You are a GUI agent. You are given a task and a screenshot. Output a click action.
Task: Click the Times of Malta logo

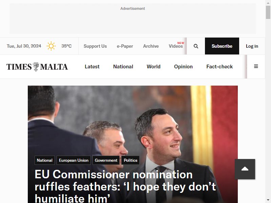pyautogui.click(x=37, y=67)
